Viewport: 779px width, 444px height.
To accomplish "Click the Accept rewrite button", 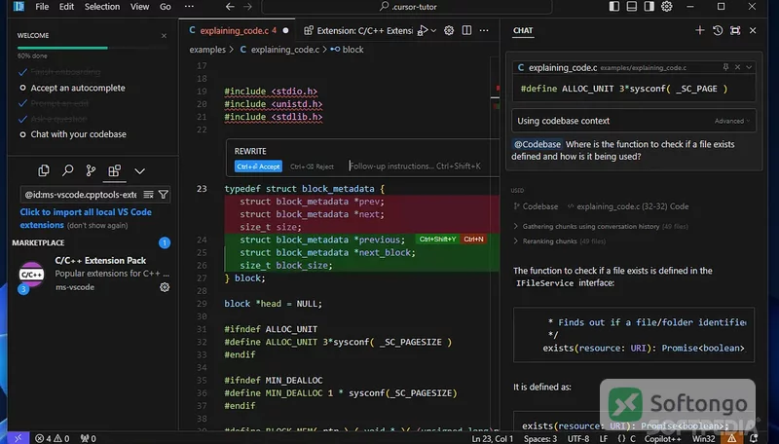I will [x=258, y=166].
